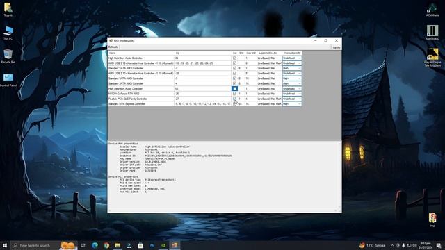Screen dimensions: 445x250
Task: Open interrupt priority dropdown for Audio Controller irq 36
Action: (x=292, y=58)
